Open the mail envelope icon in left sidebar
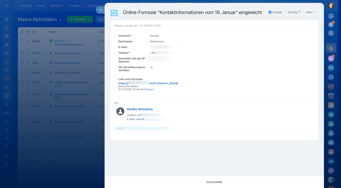The height and width of the screenshot is (188, 341). 7,70
